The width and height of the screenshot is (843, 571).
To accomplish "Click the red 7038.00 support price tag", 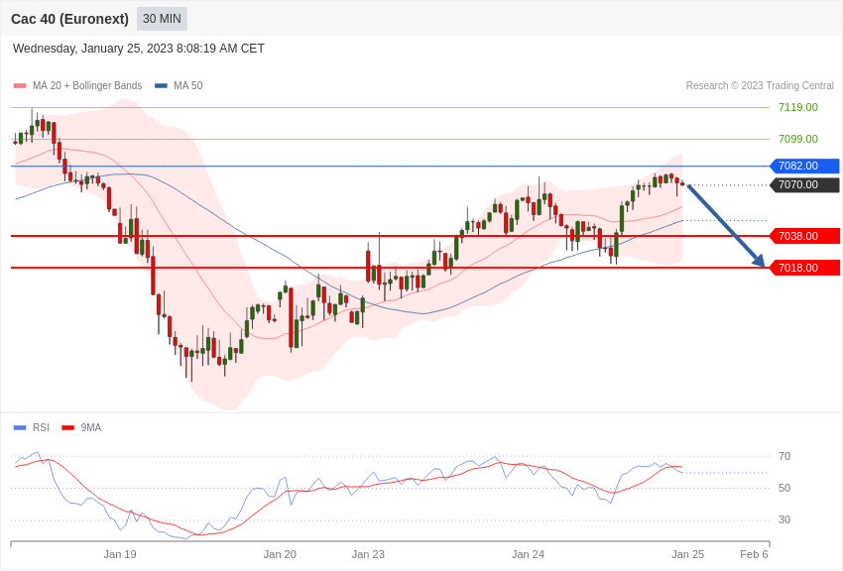I will tap(804, 236).
